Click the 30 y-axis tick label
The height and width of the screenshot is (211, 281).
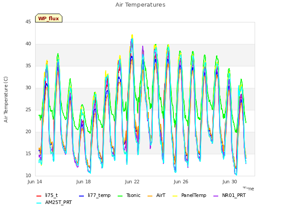point(28,88)
